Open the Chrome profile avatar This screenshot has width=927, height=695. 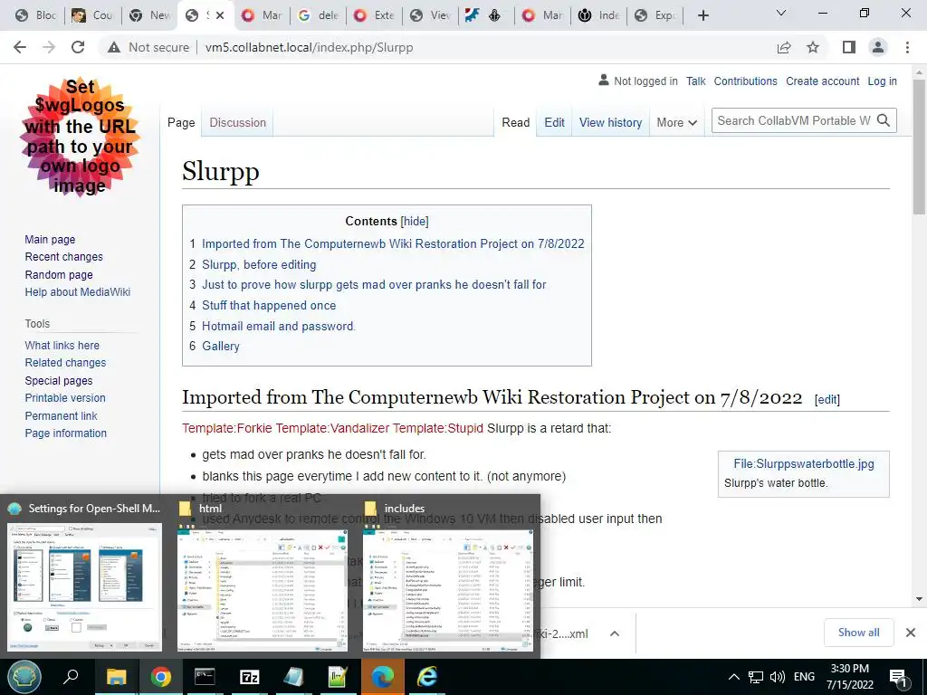878,47
